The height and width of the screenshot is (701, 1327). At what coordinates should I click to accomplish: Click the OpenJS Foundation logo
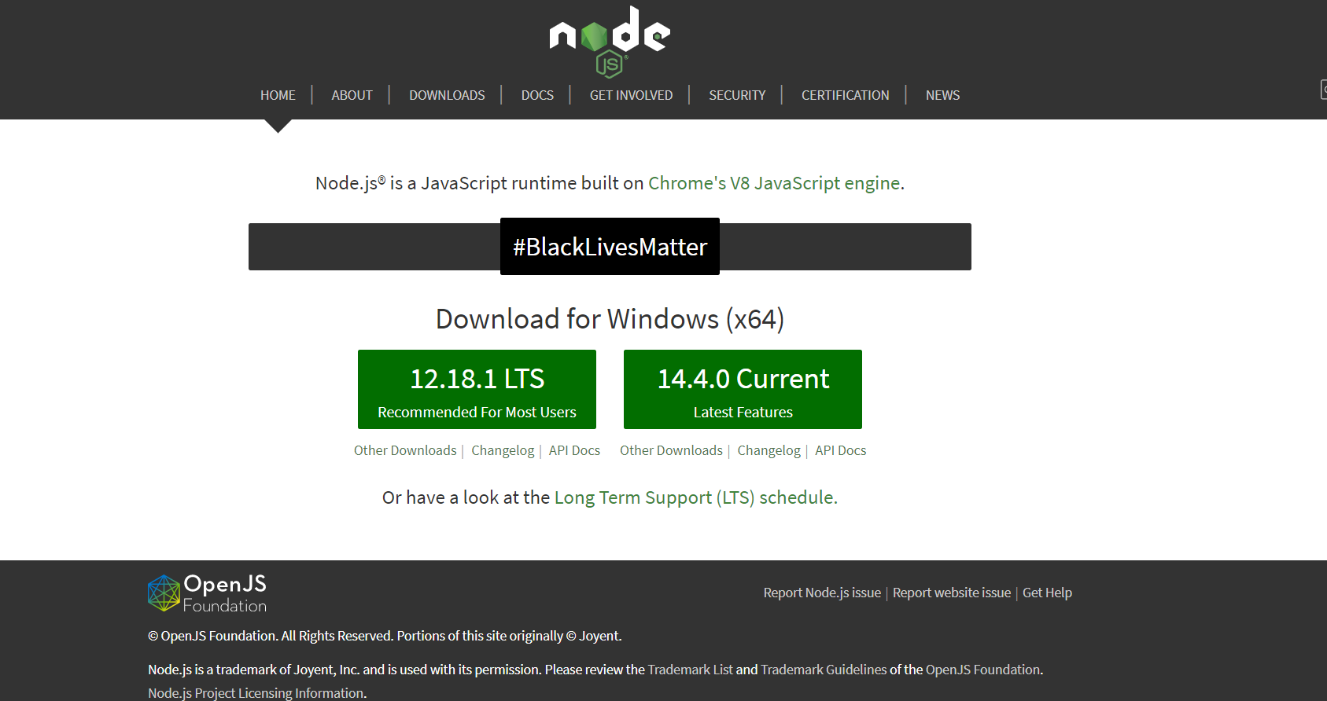(x=208, y=593)
